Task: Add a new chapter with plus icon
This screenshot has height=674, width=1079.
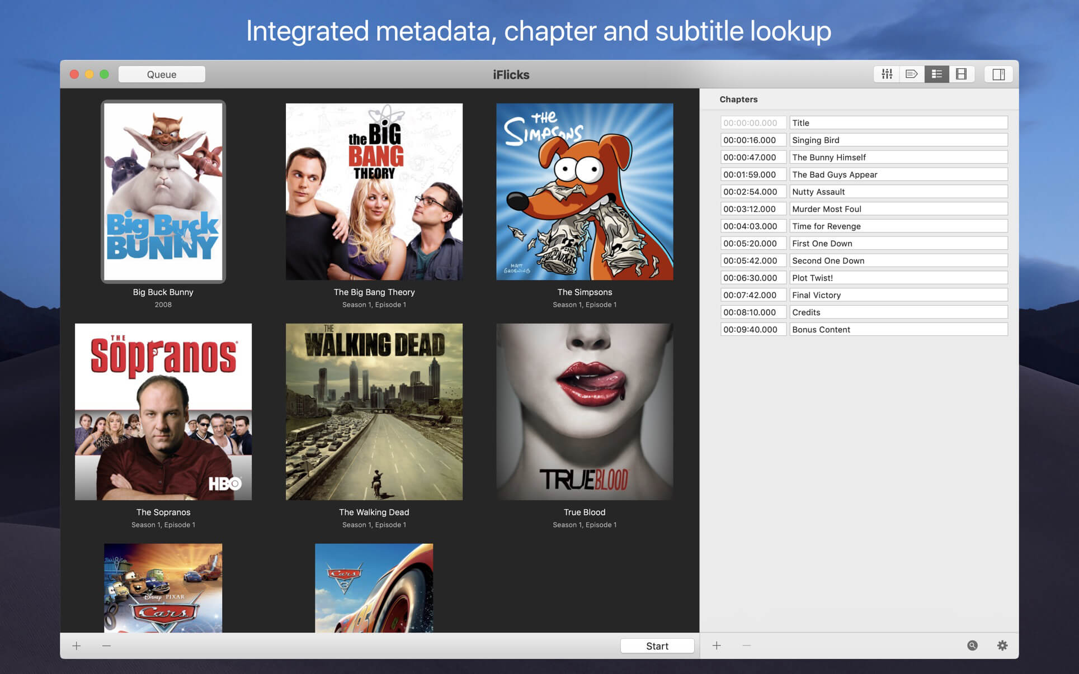Action: coord(717,645)
